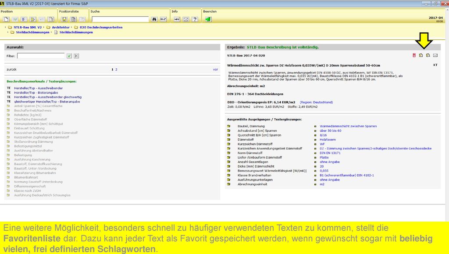This screenshot has height=254, width=449.
Task: Click the new blank position page icon
Action: (x=6, y=19)
